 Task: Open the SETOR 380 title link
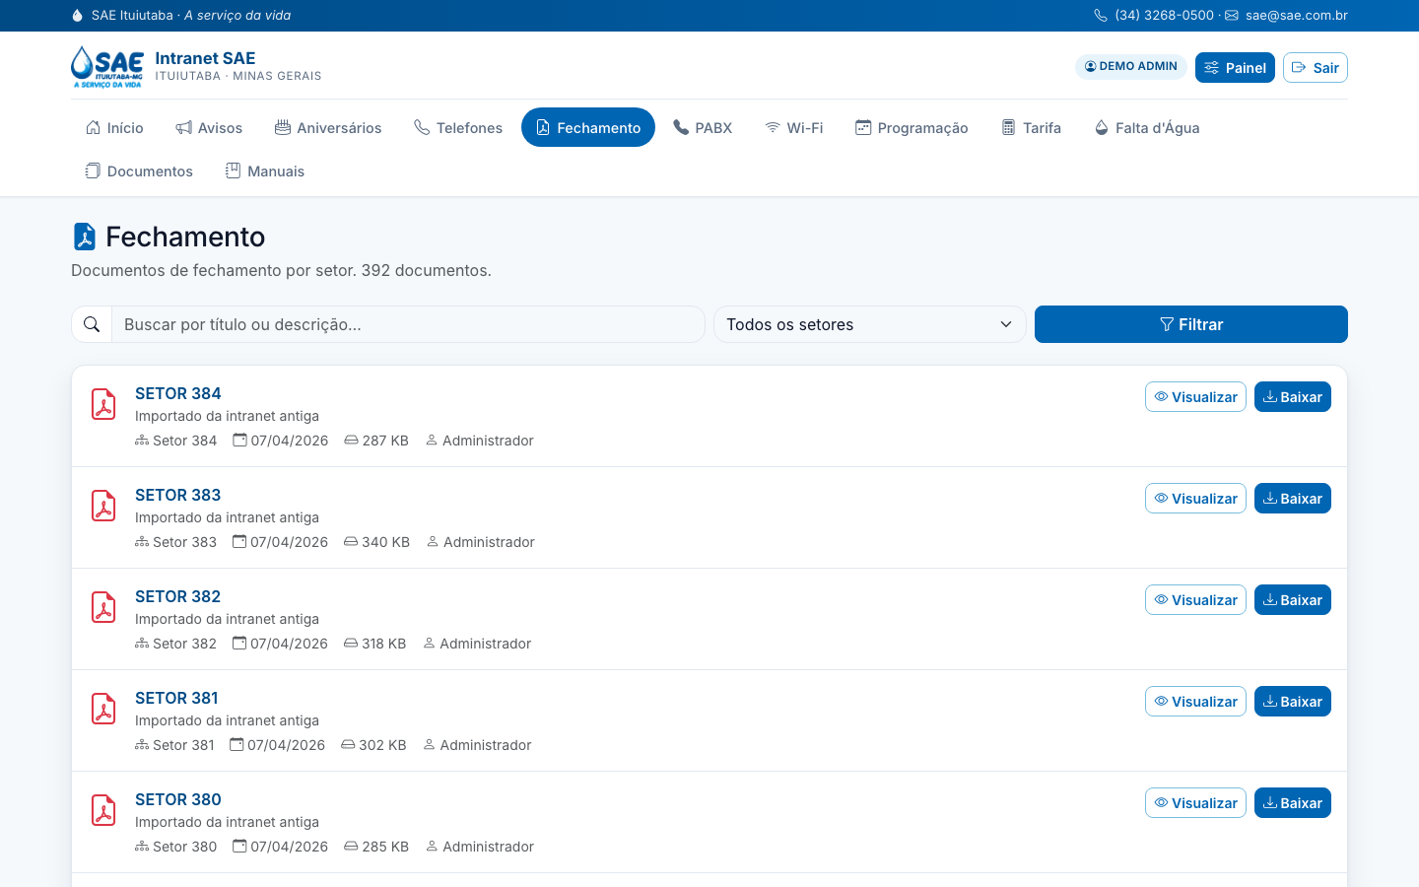point(178,799)
